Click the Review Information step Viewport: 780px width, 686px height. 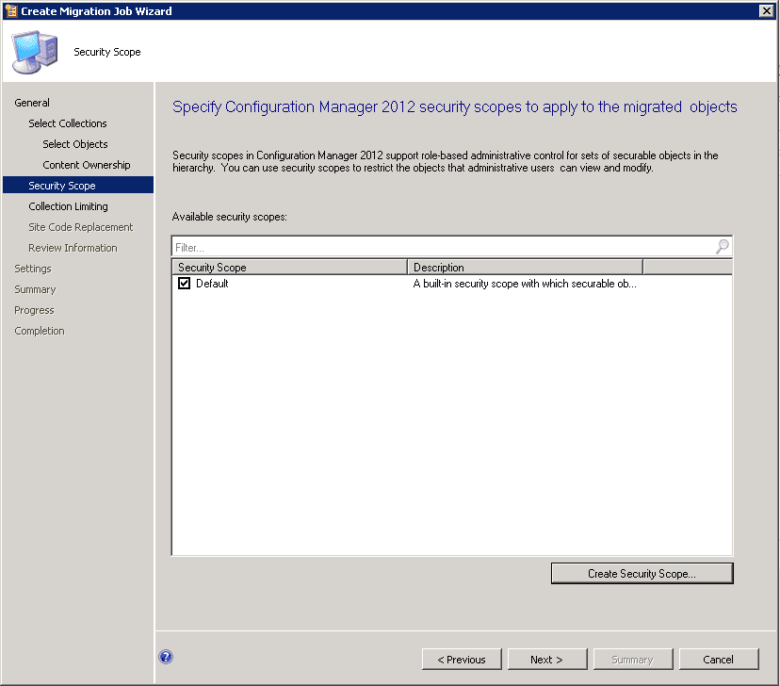pyautogui.click(x=73, y=248)
